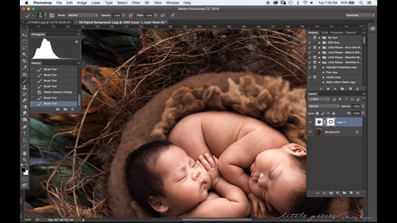Select the Eyedropper tool
This screenshot has width=397, height=223.
pyautogui.click(x=24, y=68)
